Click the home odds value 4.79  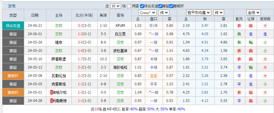(186, 34)
